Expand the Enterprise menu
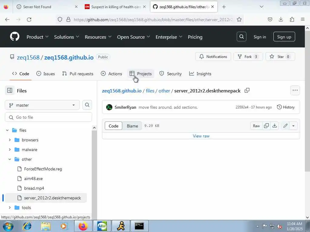The width and height of the screenshot is (310, 232). coord(169,37)
